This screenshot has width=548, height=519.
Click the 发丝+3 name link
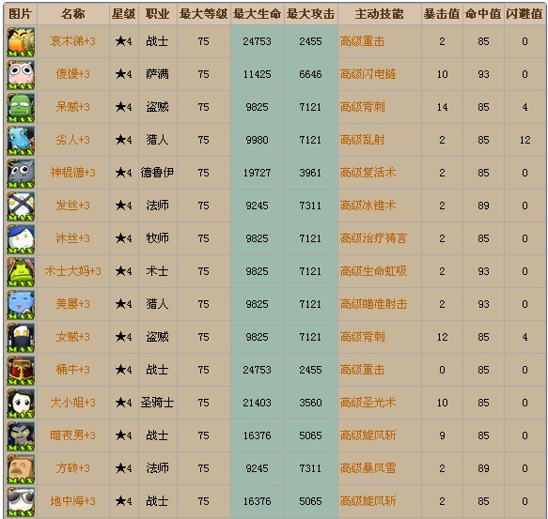[72, 206]
